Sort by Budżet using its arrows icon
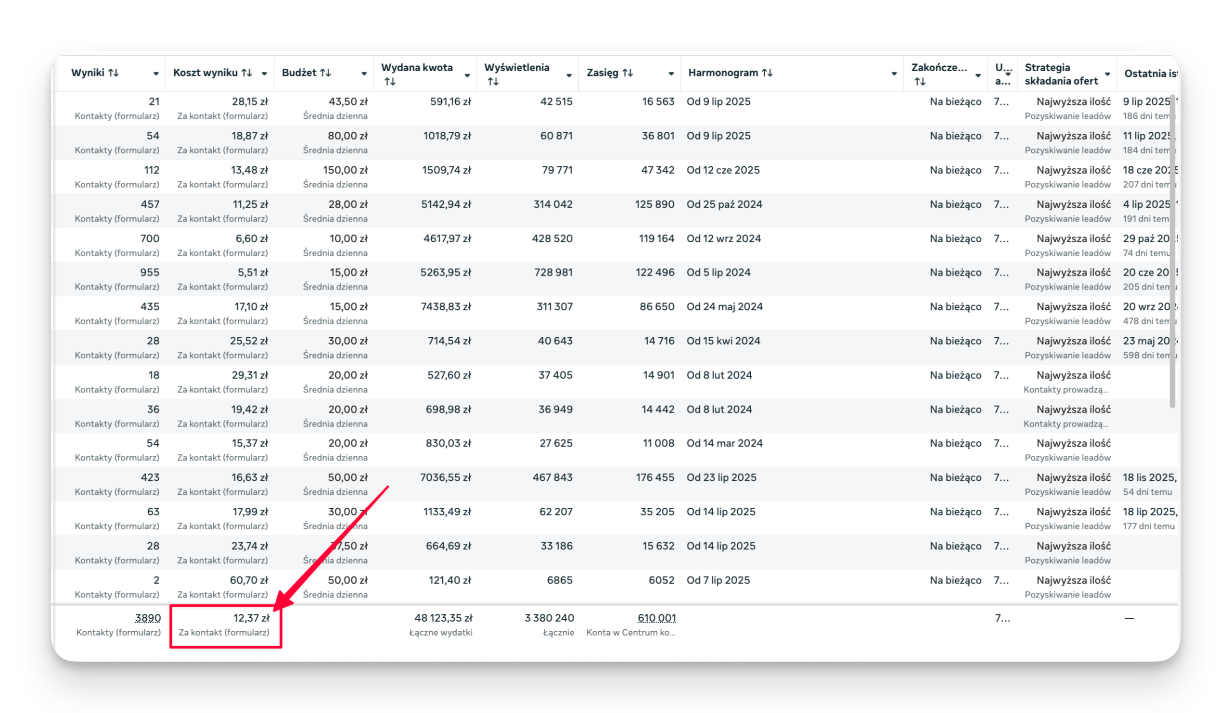Screen dimensions: 1232x713 click(x=326, y=73)
